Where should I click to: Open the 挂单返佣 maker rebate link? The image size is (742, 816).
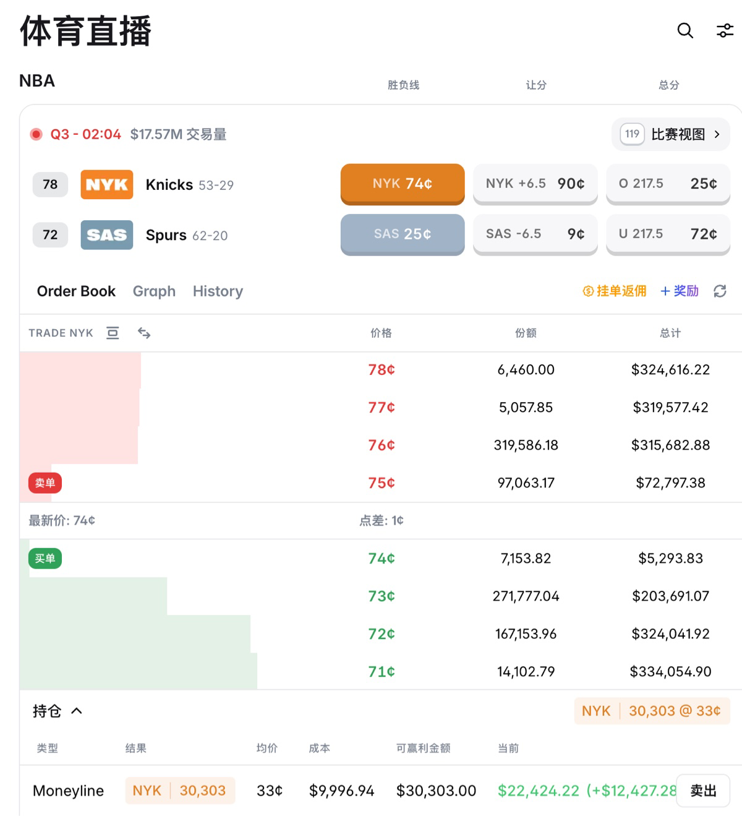[x=615, y=291]
